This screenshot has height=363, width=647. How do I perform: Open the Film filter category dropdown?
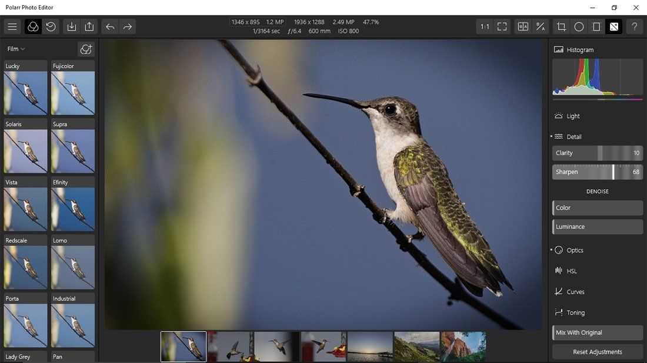pyautogui.click(x=16, y=49)
